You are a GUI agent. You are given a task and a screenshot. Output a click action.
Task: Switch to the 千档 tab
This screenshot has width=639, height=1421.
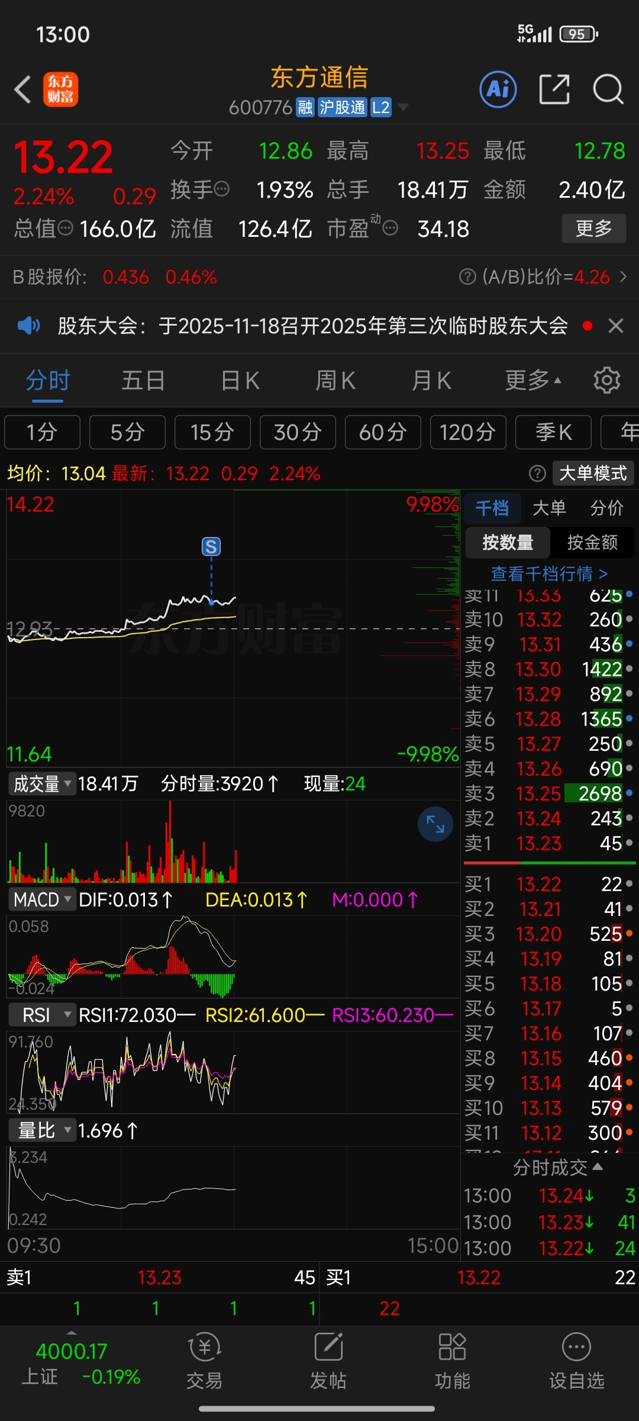pos(492,508)
